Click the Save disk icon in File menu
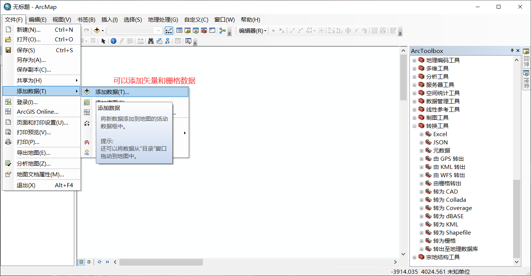The image size is (531, 276). tap(8, 50)
